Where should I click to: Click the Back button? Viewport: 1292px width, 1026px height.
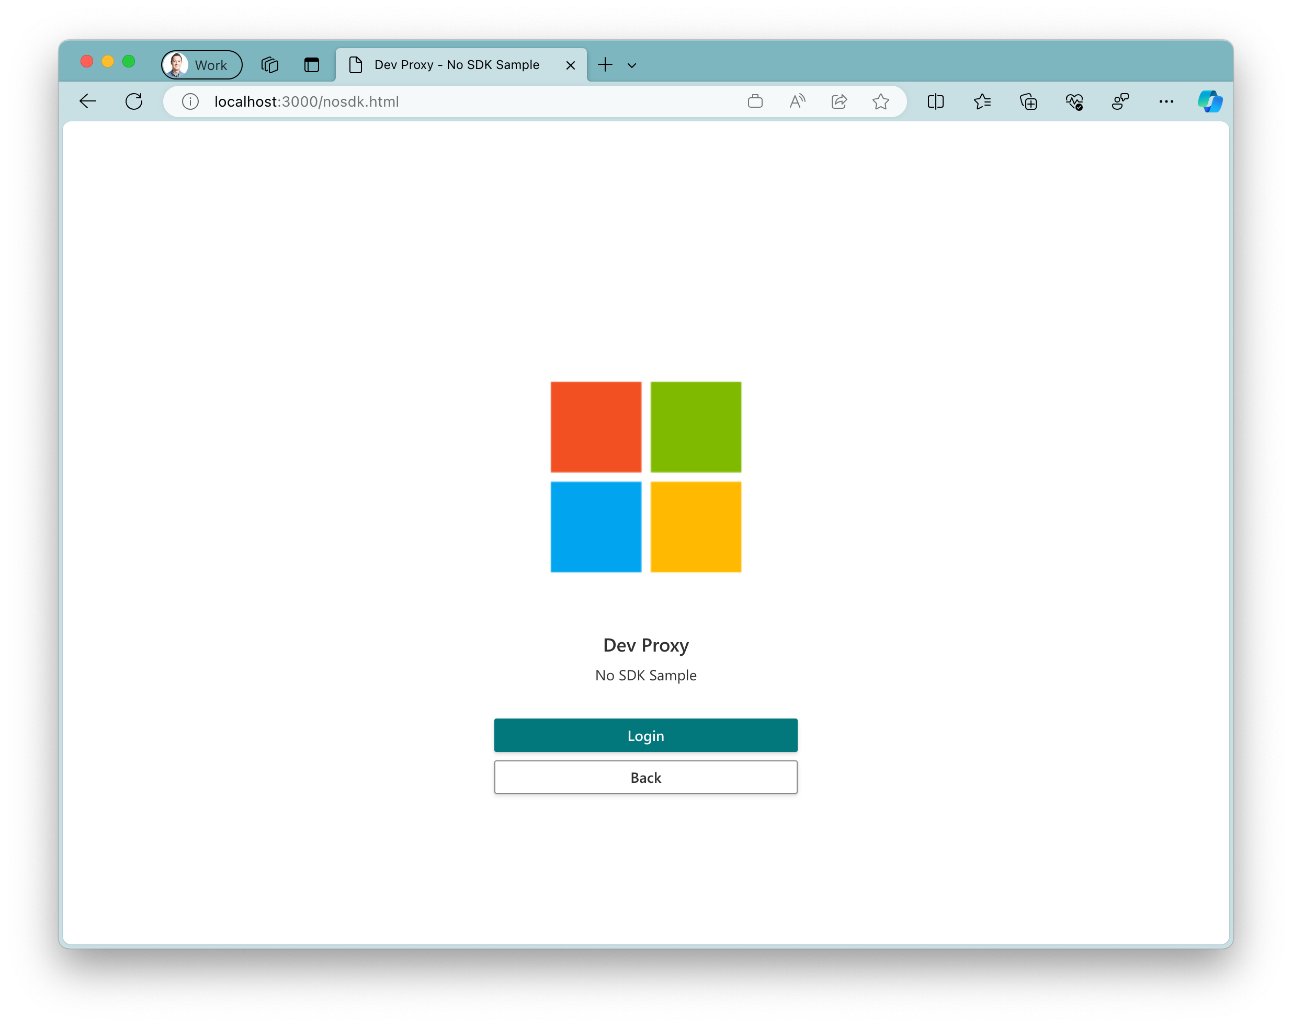[645, 777]
